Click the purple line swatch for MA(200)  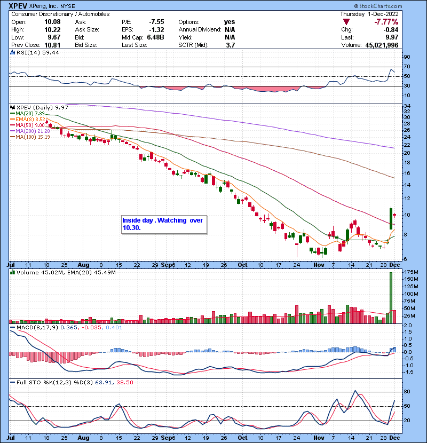[12, 131]
